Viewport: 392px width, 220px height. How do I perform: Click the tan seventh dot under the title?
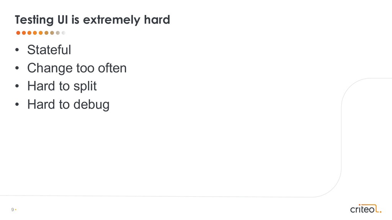pyautogui.click(x=52, y=33)
